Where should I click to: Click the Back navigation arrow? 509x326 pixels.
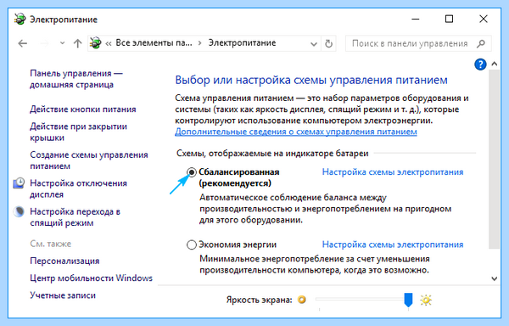point(22,43)
